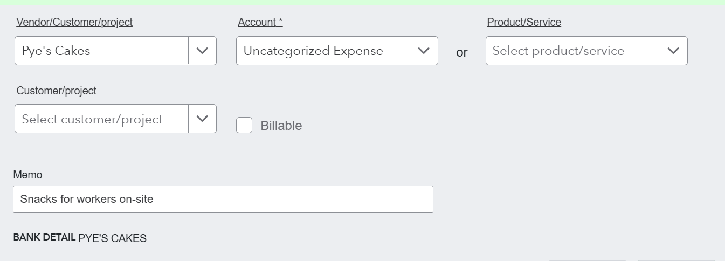
Task: Click into the Memo text box
Action: 223,199
